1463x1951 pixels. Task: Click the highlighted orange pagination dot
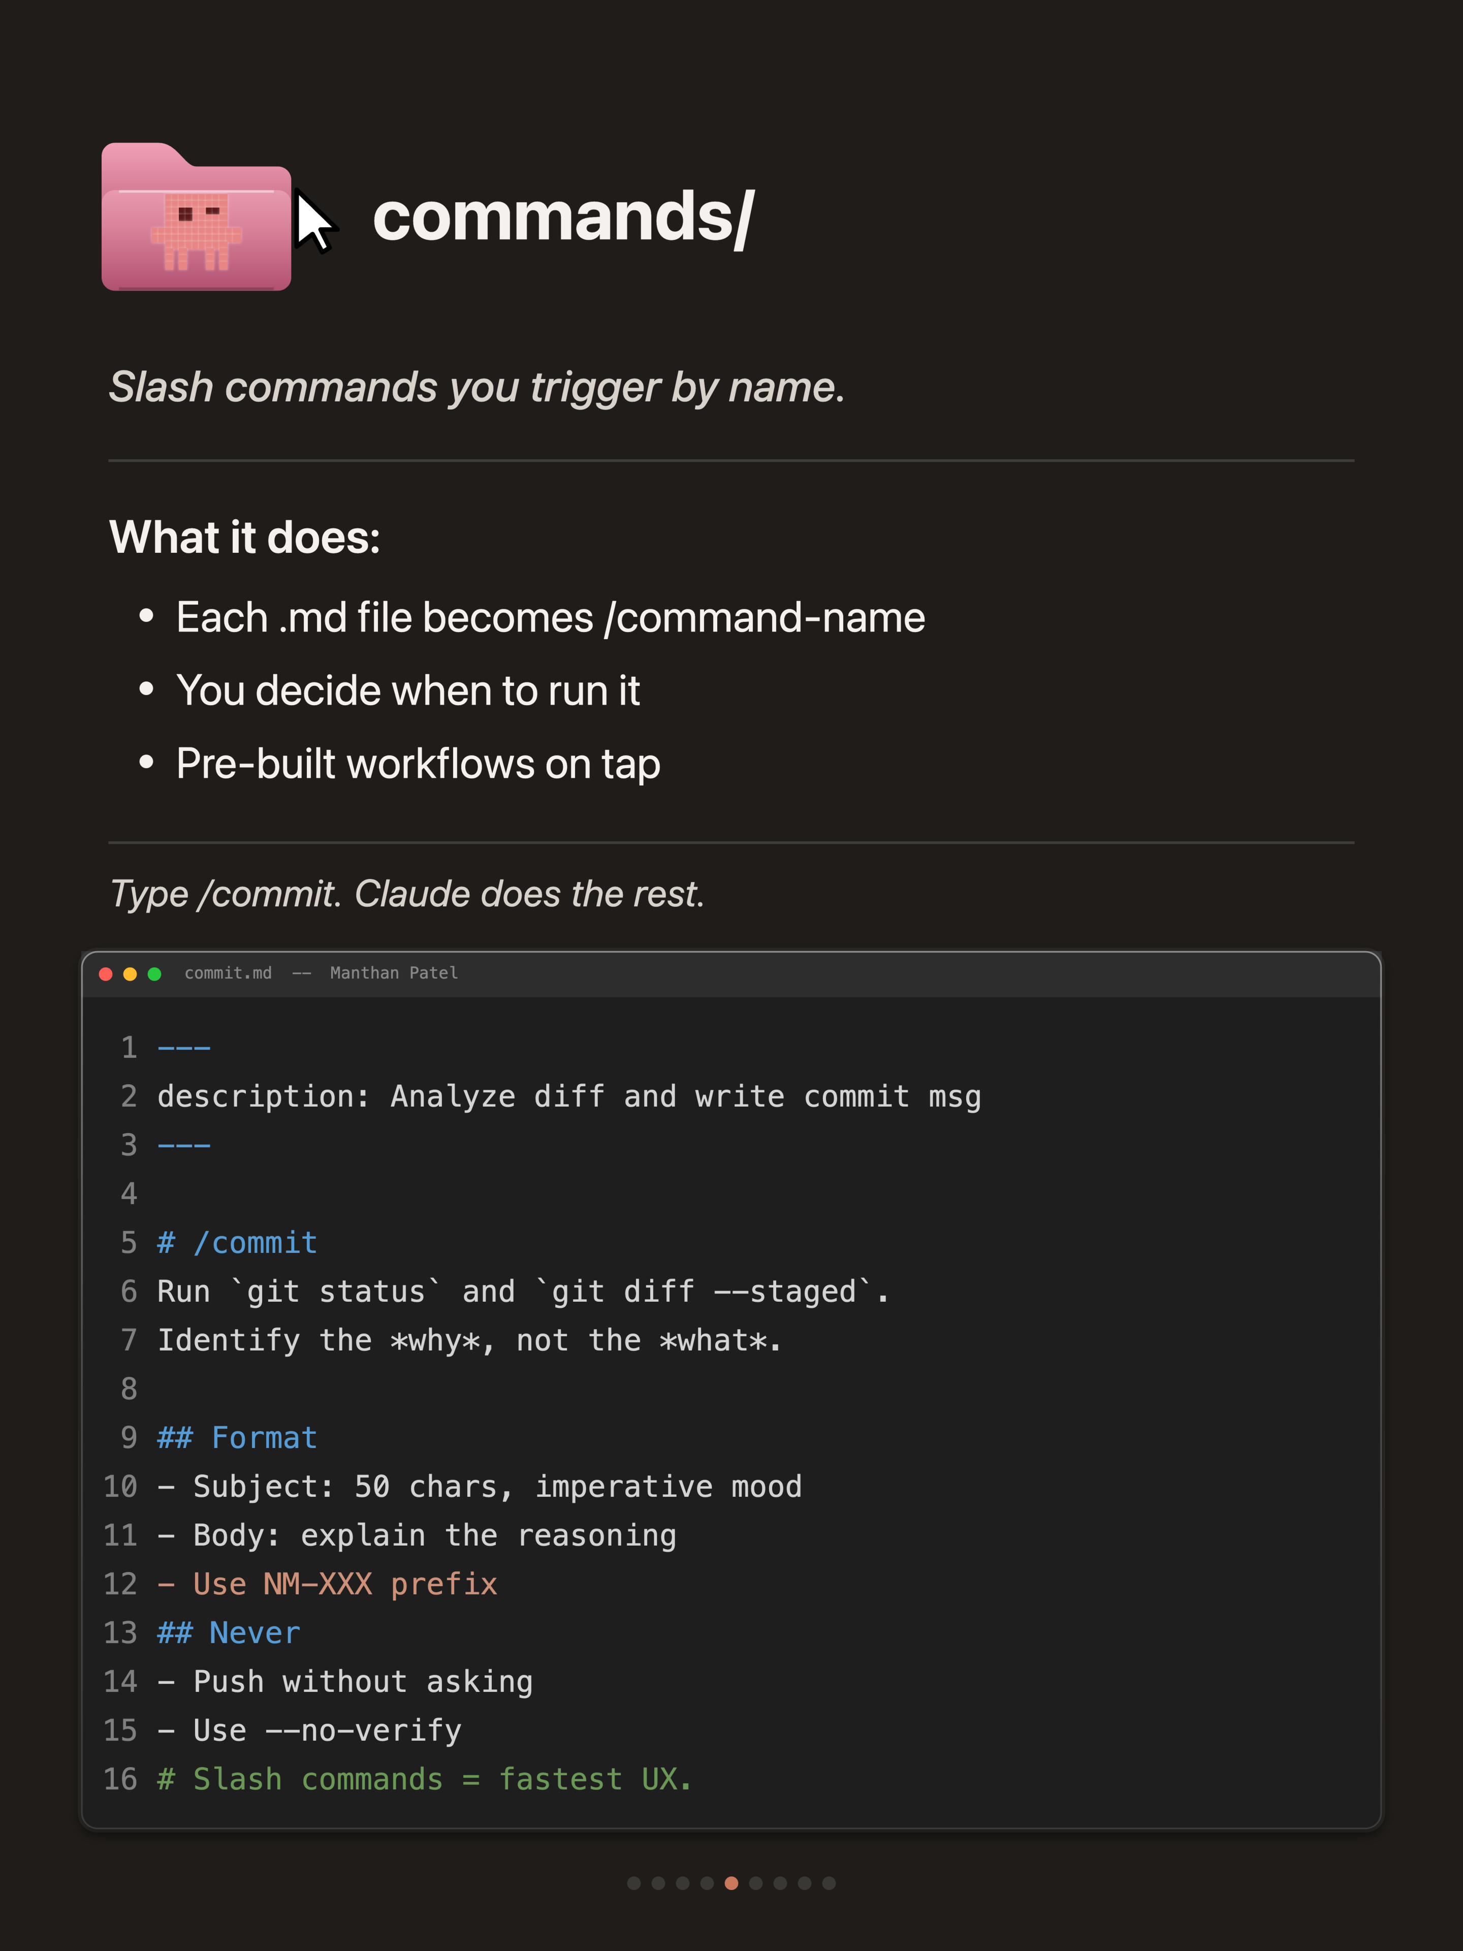(731, 1883)
